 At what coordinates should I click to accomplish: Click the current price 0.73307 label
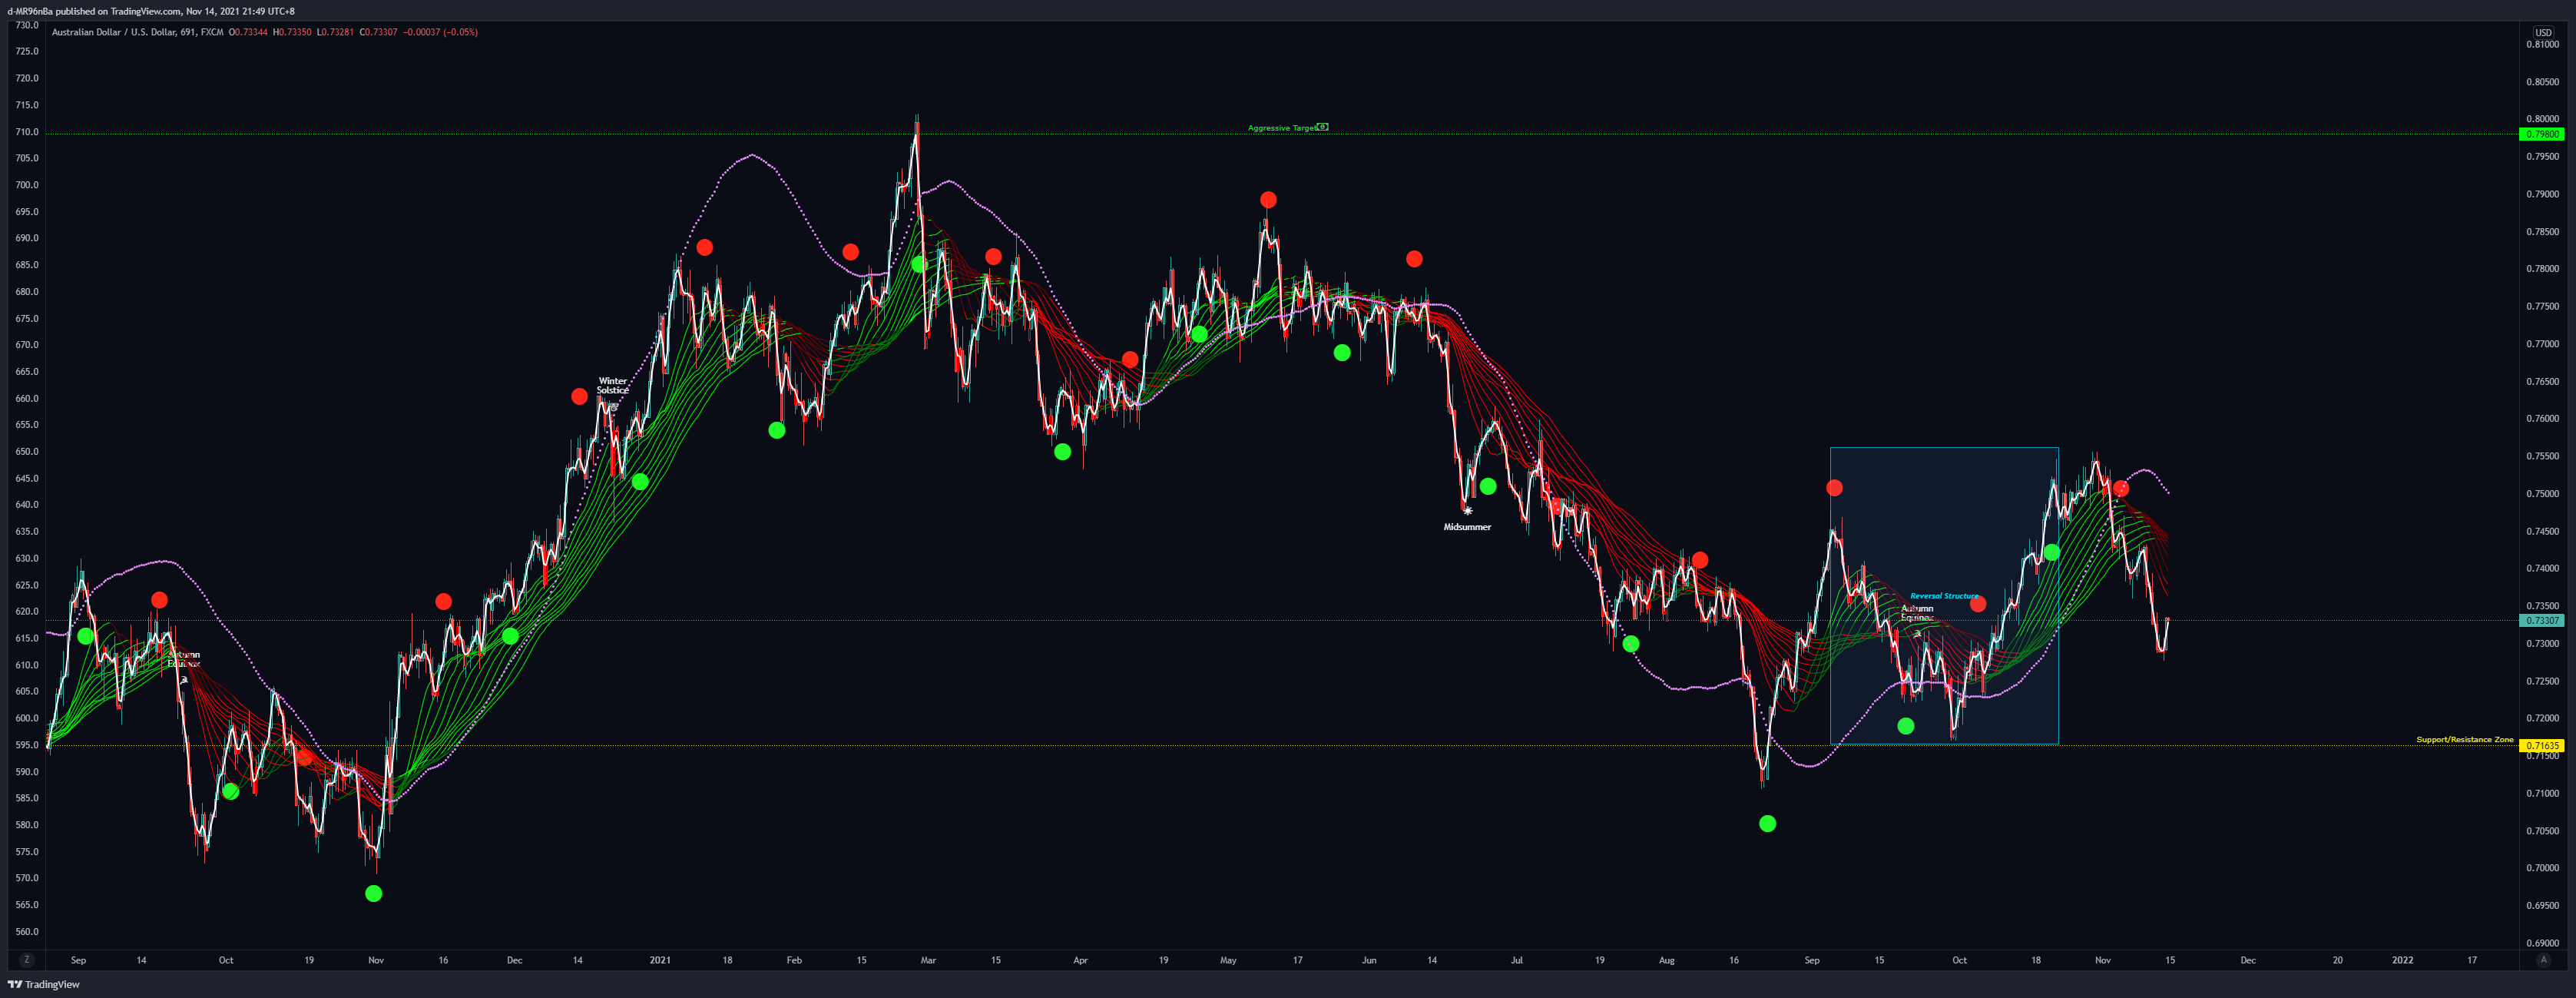[x=2541, y=620]
